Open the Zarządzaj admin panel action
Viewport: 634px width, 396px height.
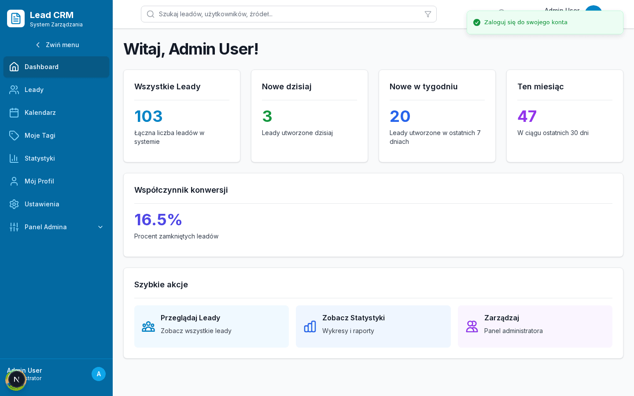pos(535,326)
